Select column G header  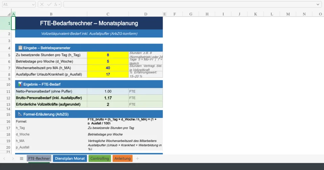pyautogui.click(x=191, y=14)
